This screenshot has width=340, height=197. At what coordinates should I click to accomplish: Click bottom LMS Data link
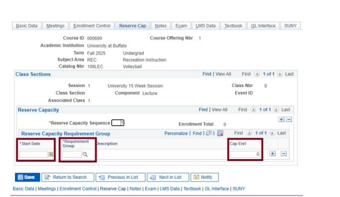tap(169, 189)
